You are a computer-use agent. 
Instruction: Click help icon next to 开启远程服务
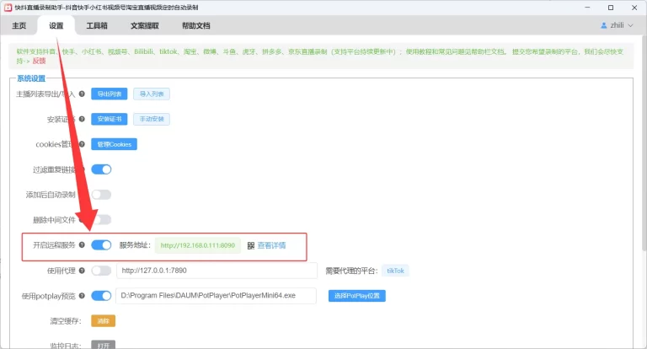point(82,245)
